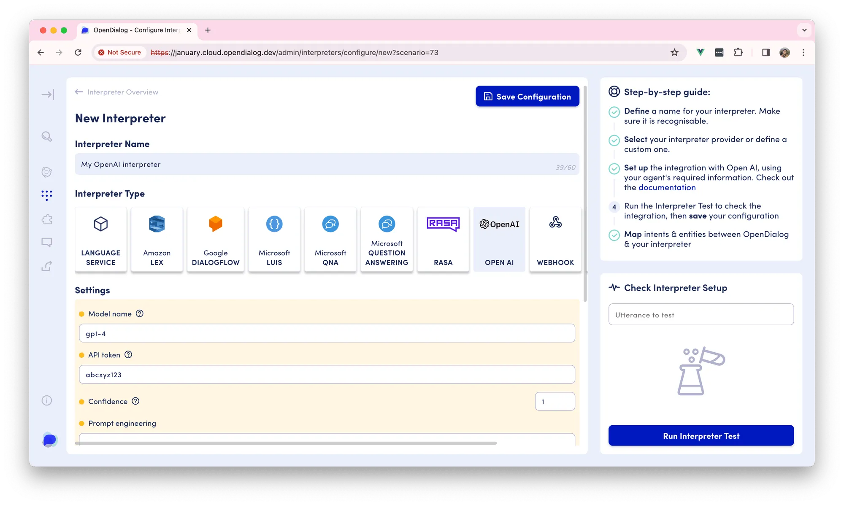Click the "Step-by-step guide:" heading
The image size is (844, 505).
click(667, 92)
